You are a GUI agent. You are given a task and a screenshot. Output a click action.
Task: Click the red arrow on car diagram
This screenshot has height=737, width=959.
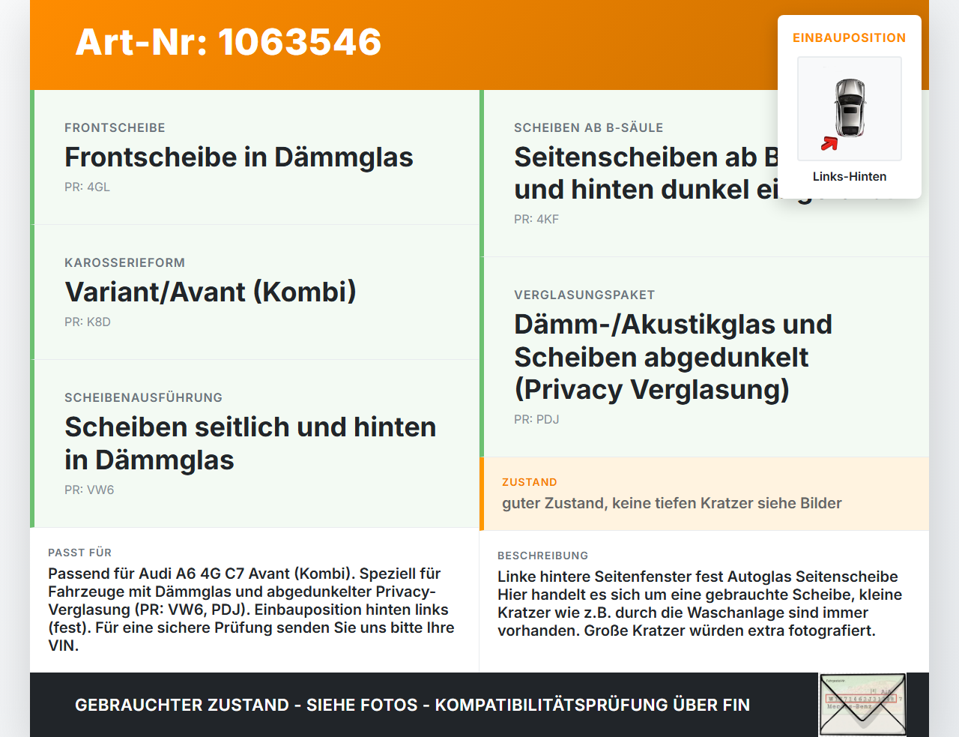click(x=829, y=143)
